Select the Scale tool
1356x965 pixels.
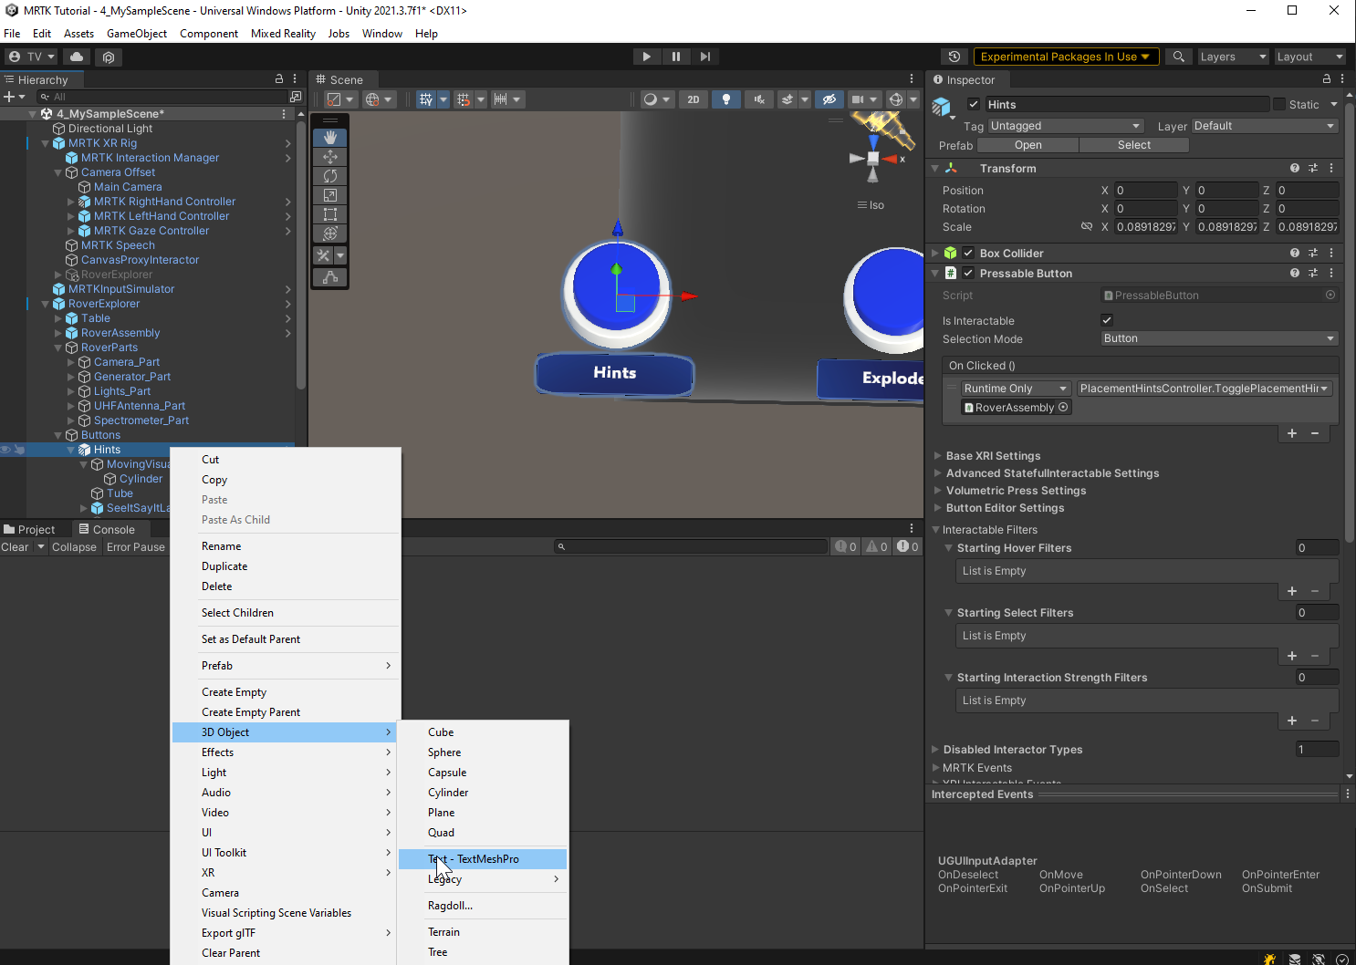pos(329,195)
